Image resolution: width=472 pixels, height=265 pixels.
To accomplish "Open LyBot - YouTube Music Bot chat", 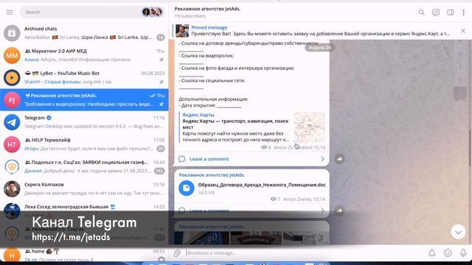I will [x=84, y=77].
